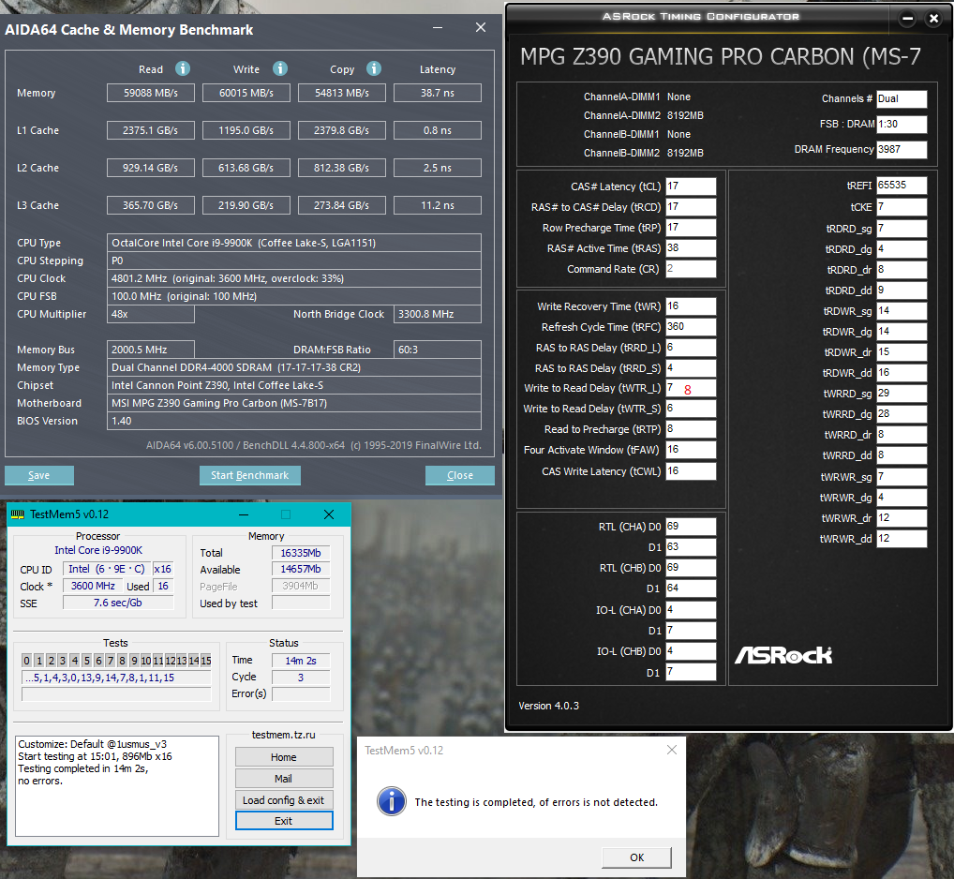This screenshot has width=954, height=879.
Task: Click the Mail button in TestMem5
Action: coord(284,779)
